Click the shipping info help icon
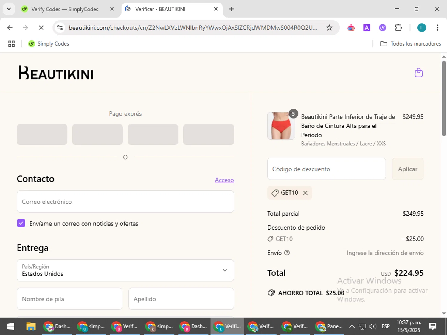The width and height of the screenshot is (447, 335). (x=287, y=253)
